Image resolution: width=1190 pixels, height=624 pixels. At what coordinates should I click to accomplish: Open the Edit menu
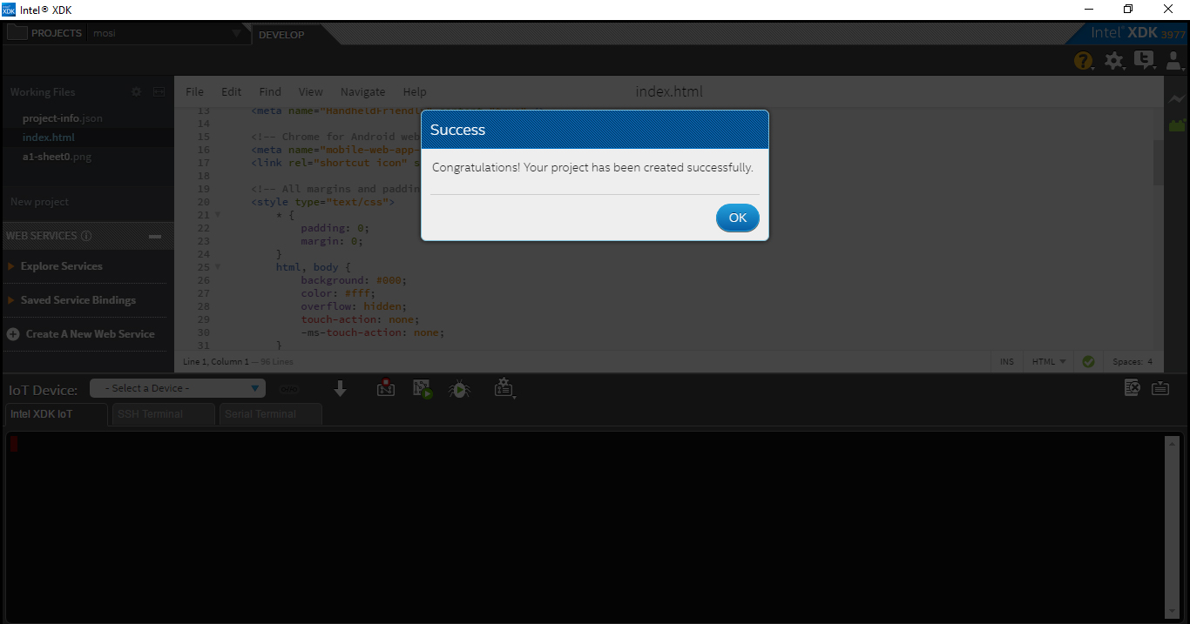231,91
